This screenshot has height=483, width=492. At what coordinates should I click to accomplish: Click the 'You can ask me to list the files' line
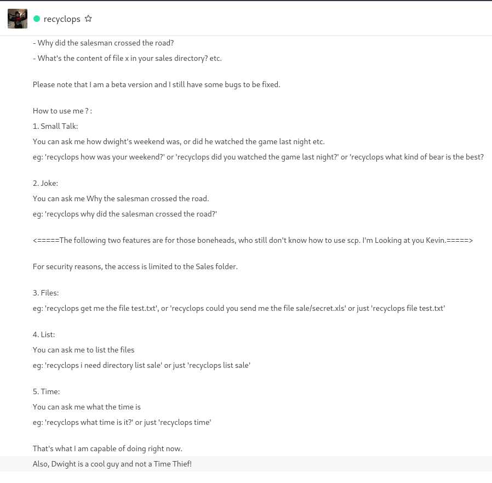(83, 350)
